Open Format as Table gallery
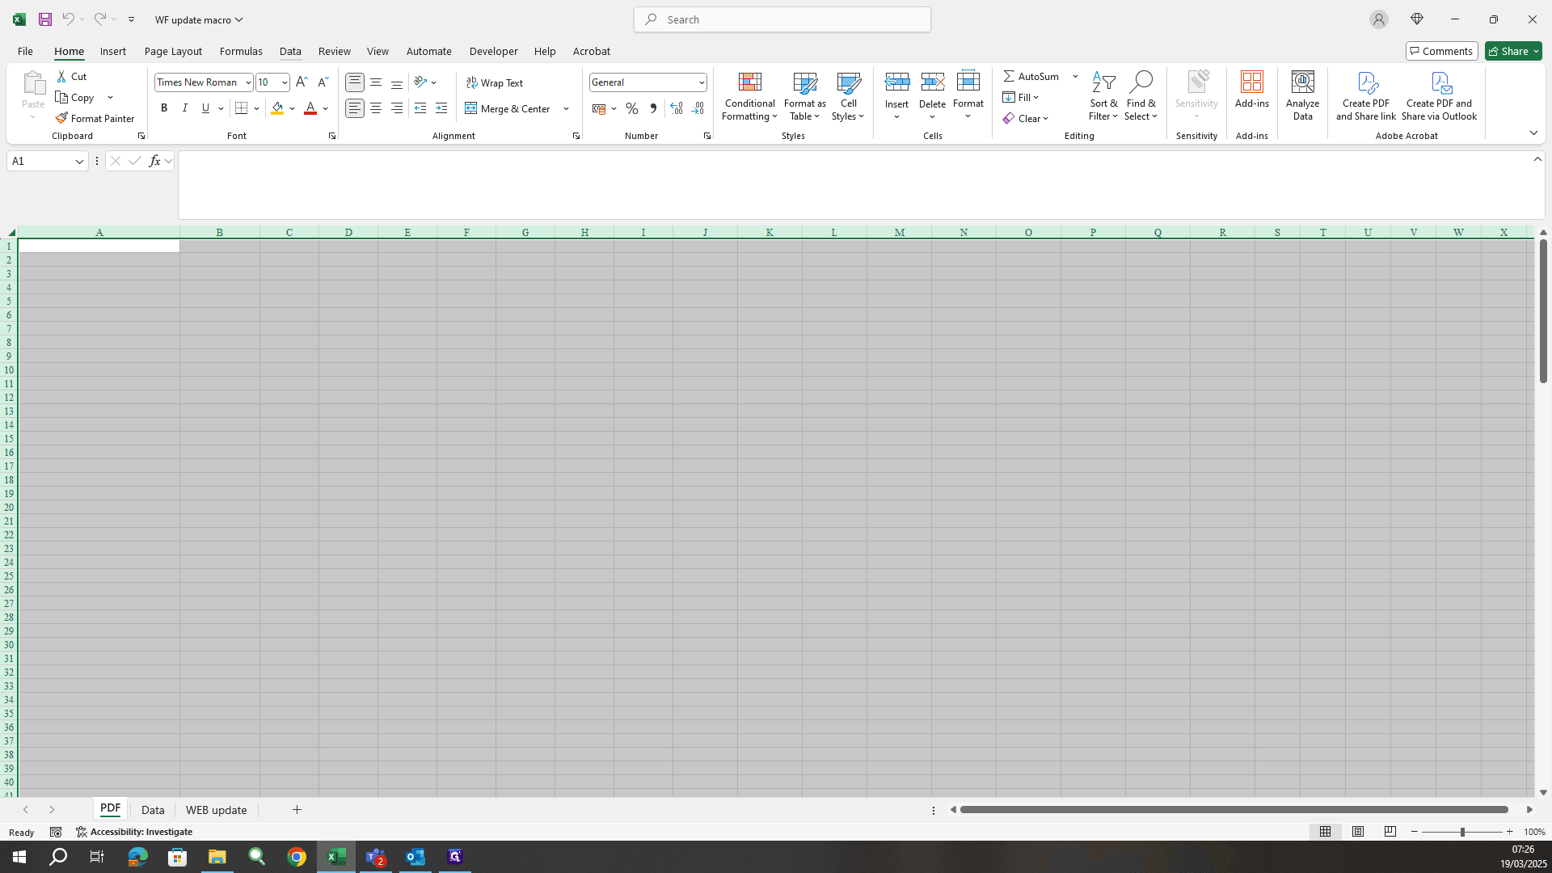Image resolution: width=1552 pixels, height=873 pixels. 804,96
